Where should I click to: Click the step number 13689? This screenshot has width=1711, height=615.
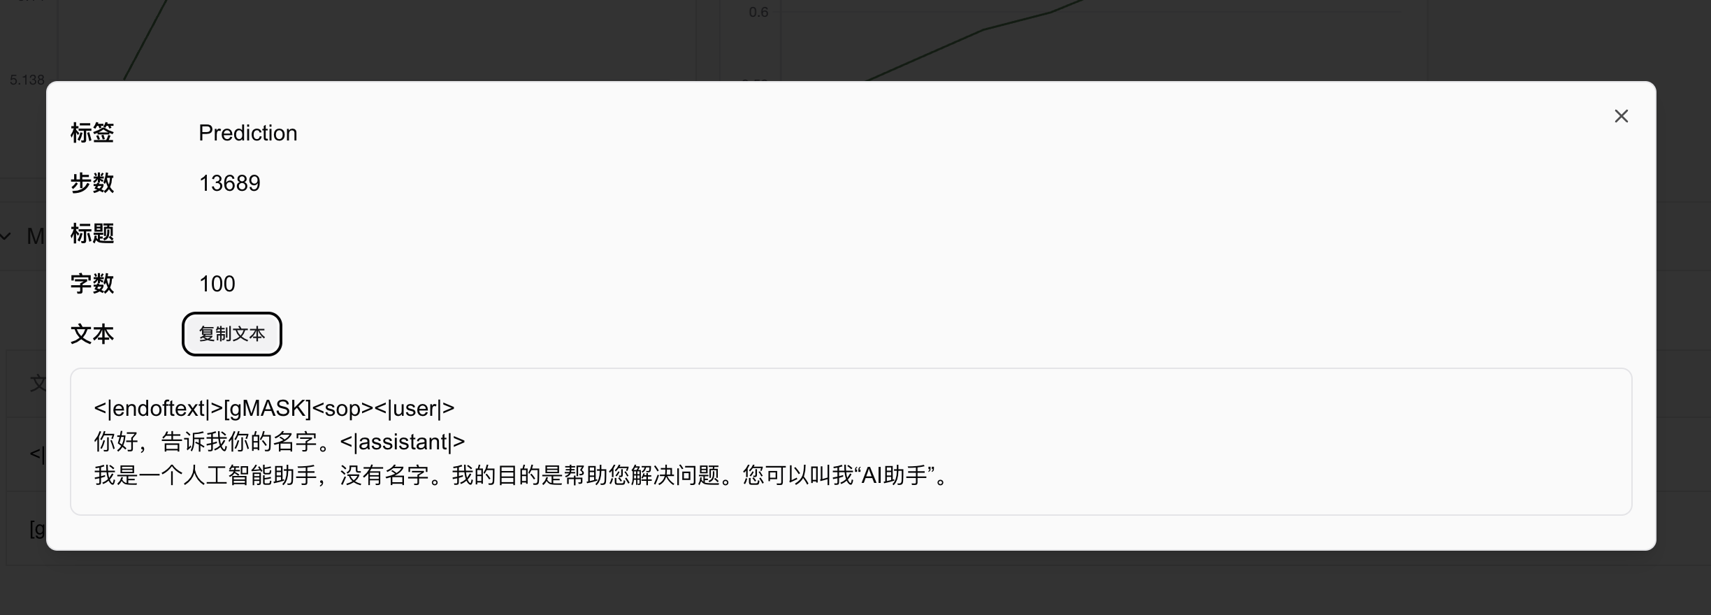(230, 183)
